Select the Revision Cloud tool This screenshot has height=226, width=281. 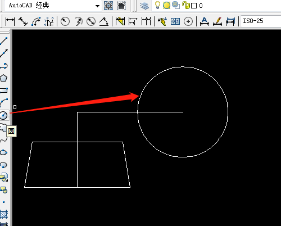(3, 128)
